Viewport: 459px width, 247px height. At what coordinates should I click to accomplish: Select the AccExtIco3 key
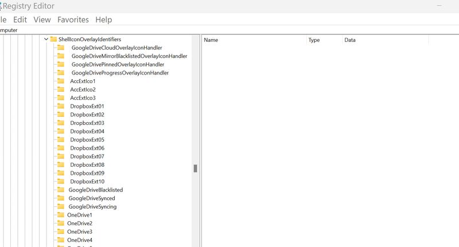coord(83,97)
